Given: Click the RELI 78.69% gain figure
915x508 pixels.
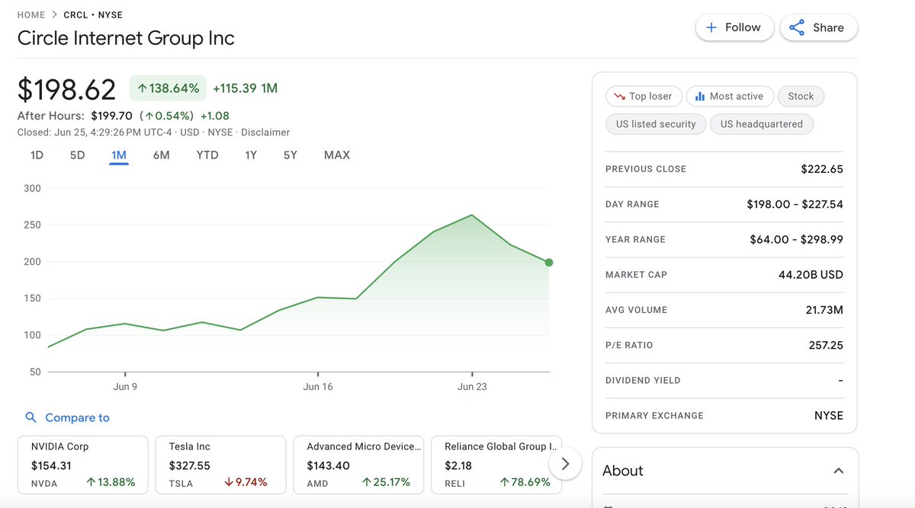Looking at the screenshot, I should pos(525,482).
